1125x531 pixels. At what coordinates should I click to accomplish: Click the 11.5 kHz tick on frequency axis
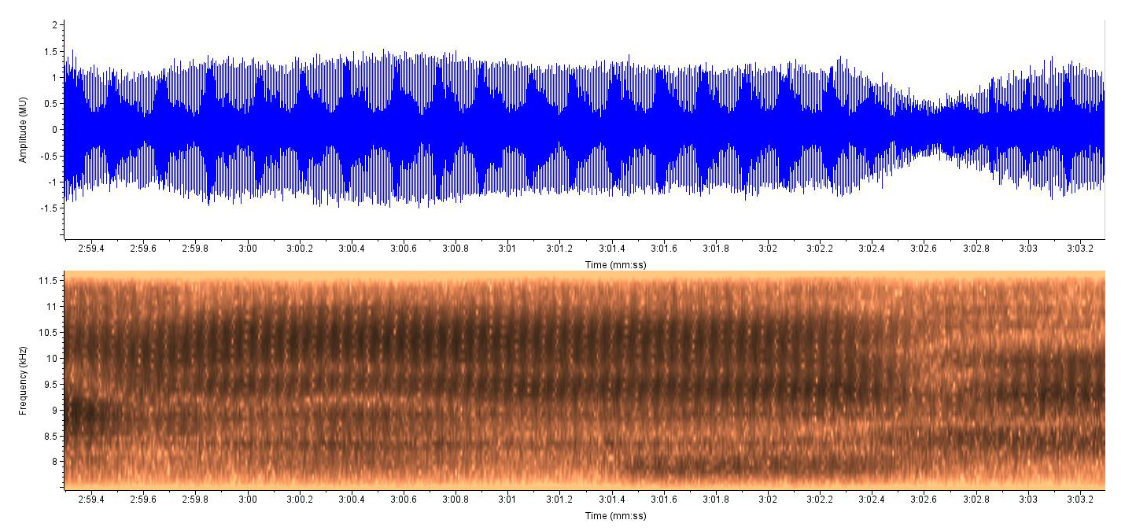pyautogui.click(x=49, y=281)
